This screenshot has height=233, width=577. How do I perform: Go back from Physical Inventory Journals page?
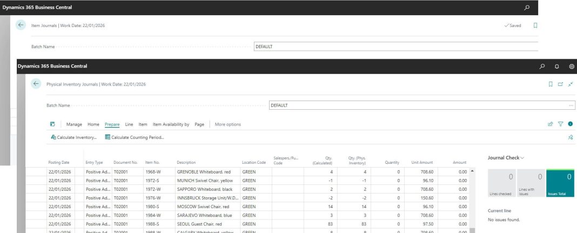[36, 84]
